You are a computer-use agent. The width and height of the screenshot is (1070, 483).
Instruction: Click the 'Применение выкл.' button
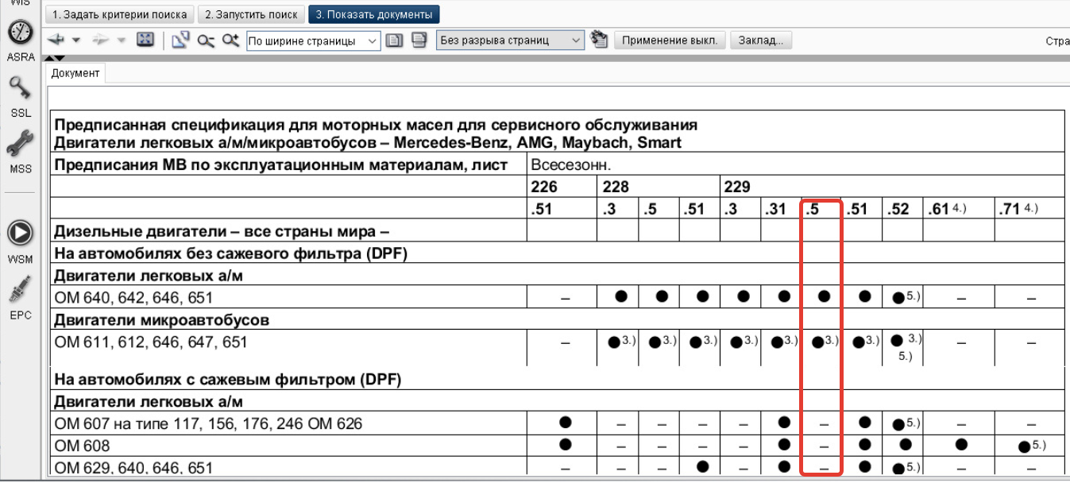(x=670, y=40)
